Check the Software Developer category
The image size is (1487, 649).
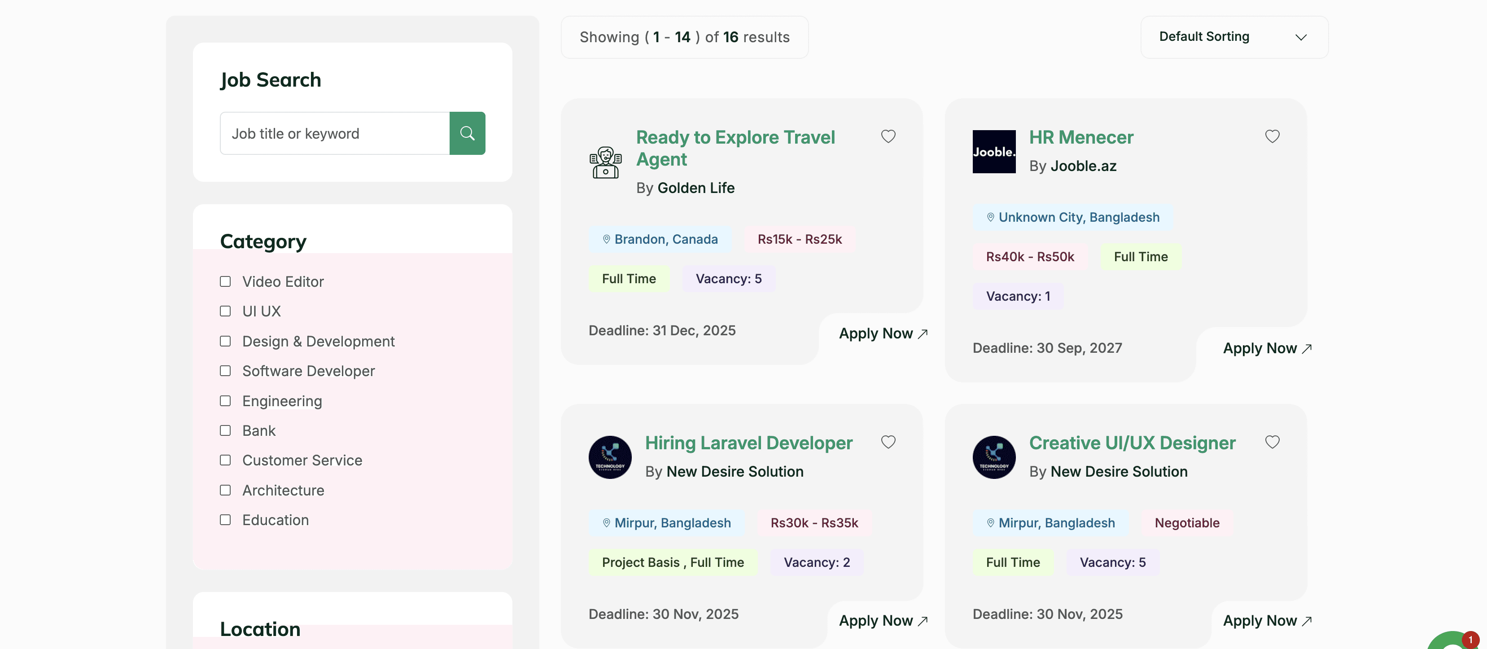(x=225, y=371)
